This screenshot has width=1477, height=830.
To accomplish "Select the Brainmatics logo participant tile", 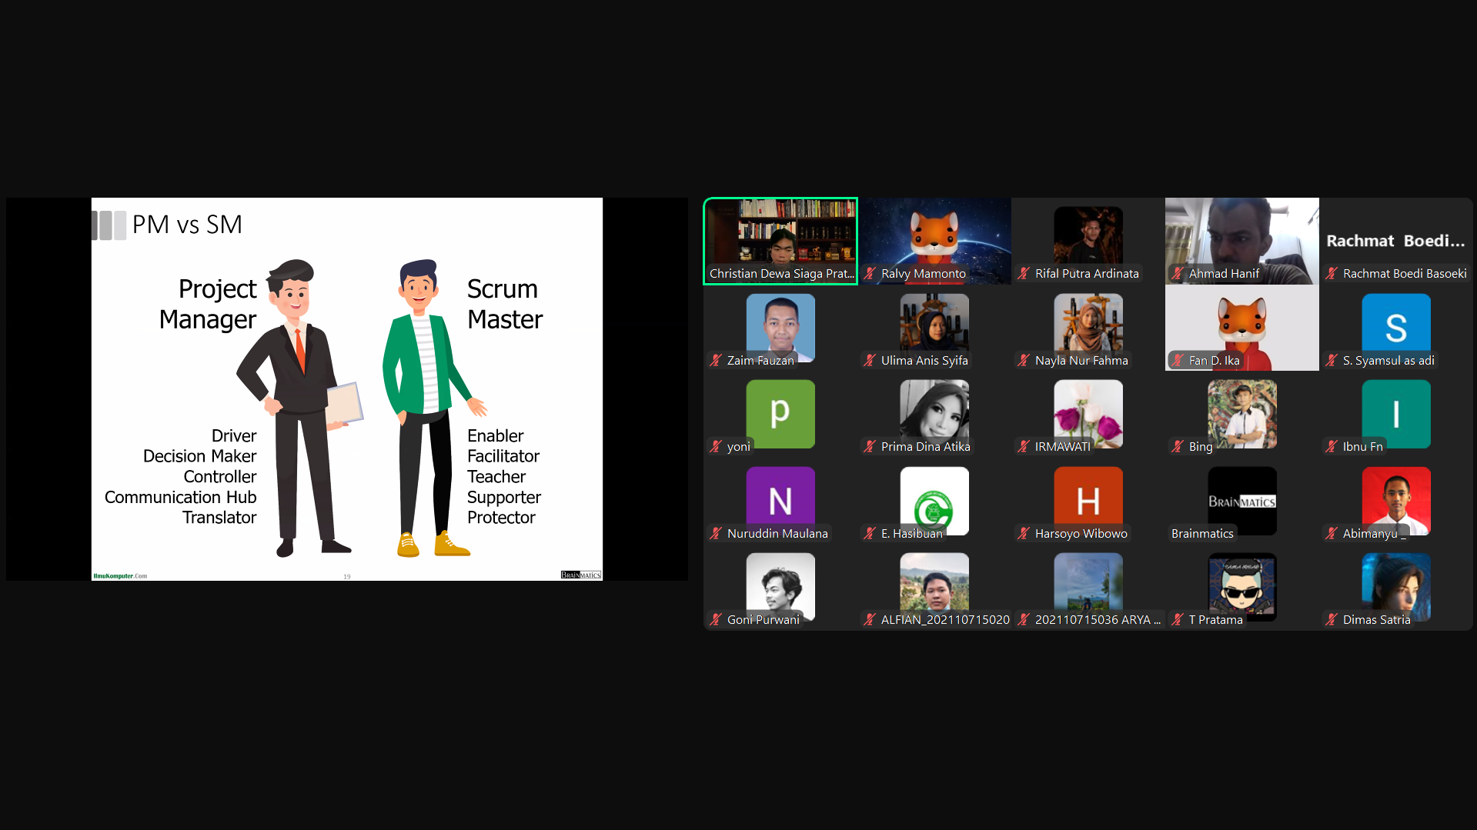I will [x=1241, y=501].
